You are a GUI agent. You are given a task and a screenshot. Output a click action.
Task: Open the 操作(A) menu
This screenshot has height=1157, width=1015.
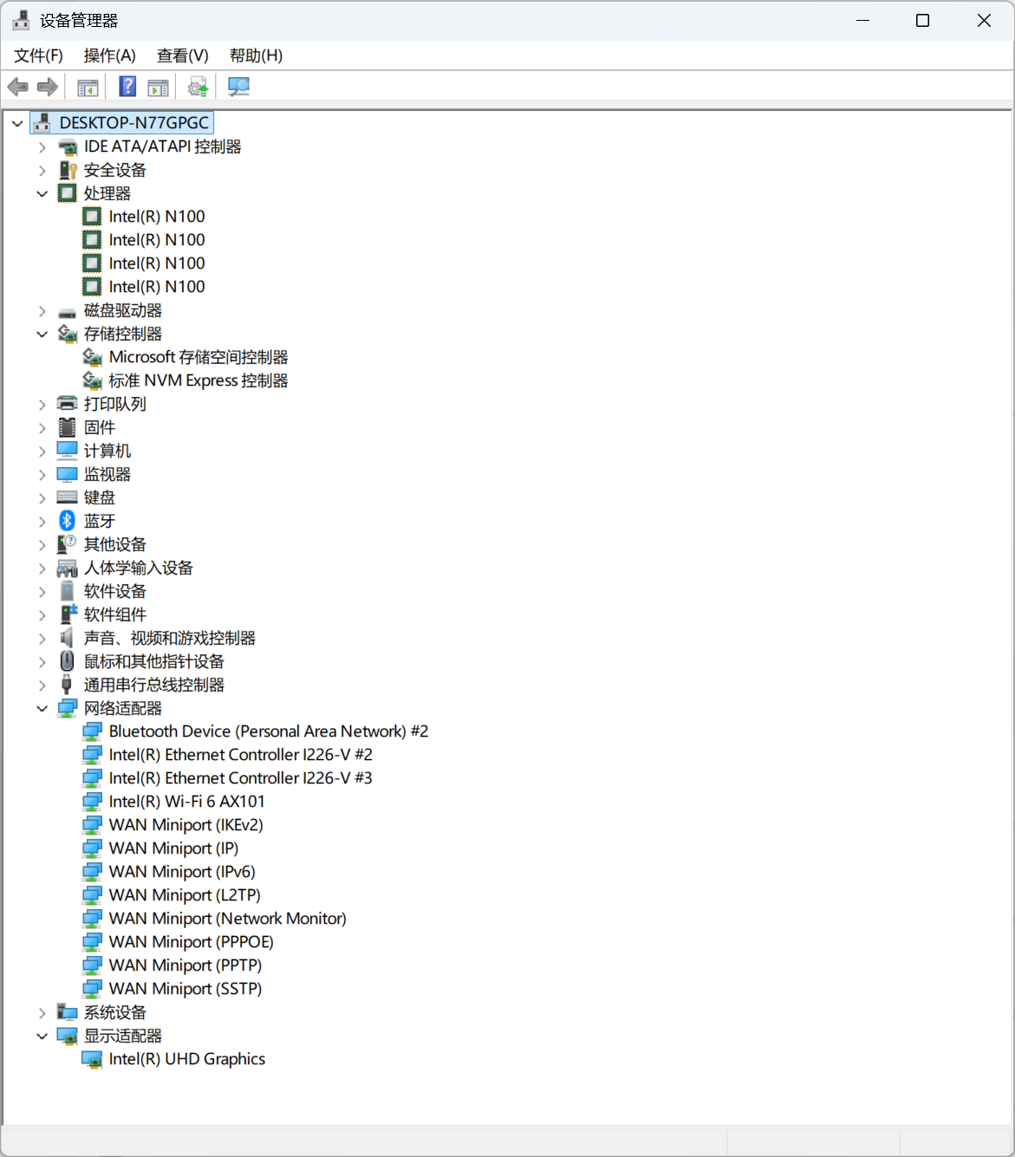point(109,55)
